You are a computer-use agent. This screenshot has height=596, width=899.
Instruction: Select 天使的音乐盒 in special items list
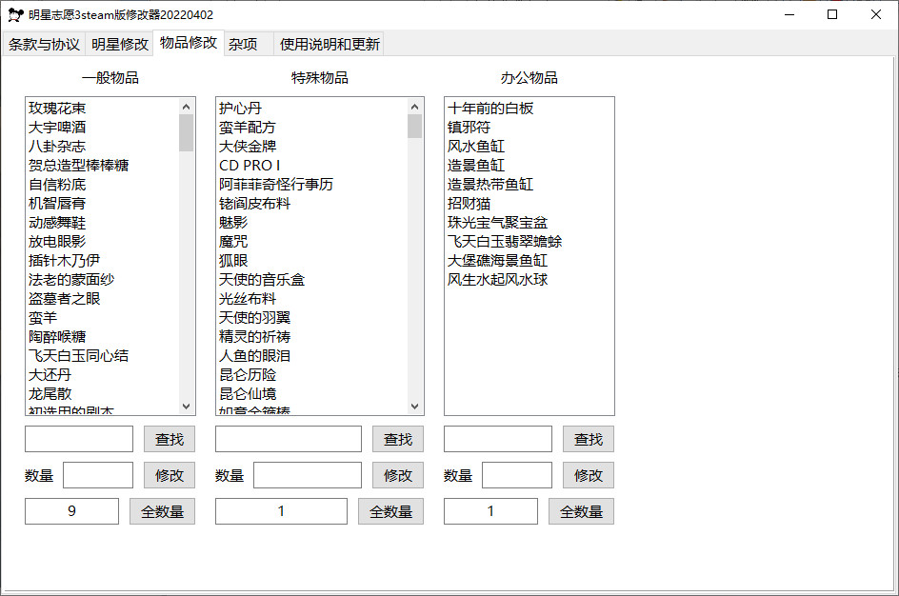262,280
